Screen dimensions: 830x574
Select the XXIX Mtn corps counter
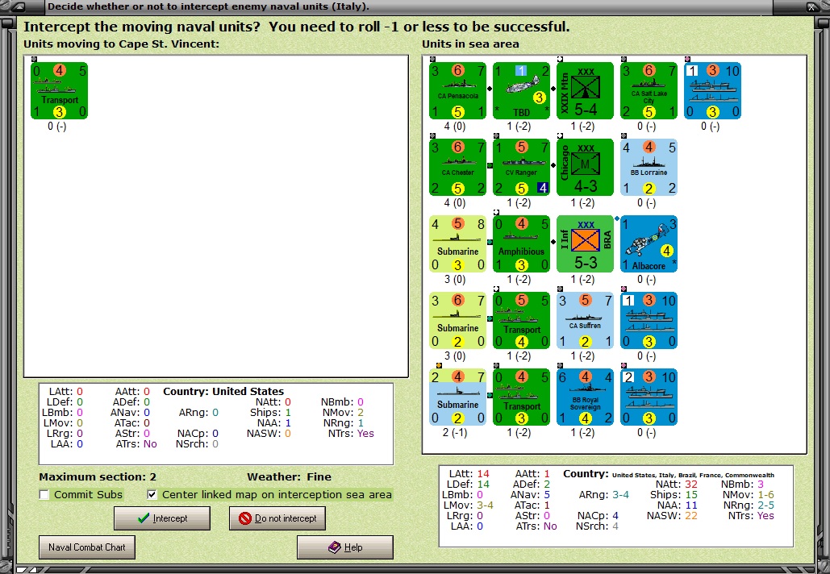[x=585, y=90]
